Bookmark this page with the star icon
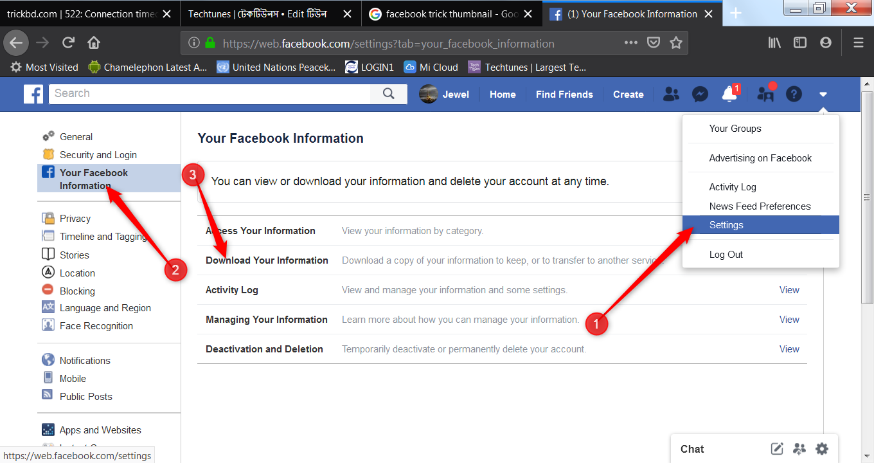The width and height of the screenshot is (874, 463). point(675,43)
